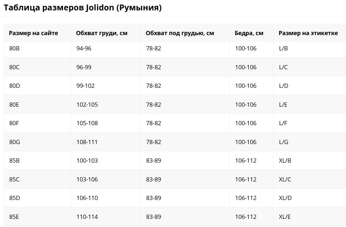
Task: Click the Jolidon size table title
Action: 83,8
